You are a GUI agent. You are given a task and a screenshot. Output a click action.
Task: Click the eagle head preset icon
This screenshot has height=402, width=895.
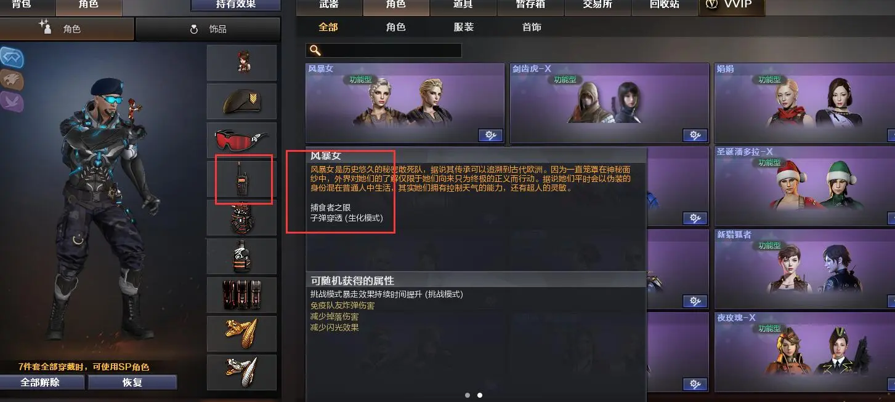click(x=12, y=80)
